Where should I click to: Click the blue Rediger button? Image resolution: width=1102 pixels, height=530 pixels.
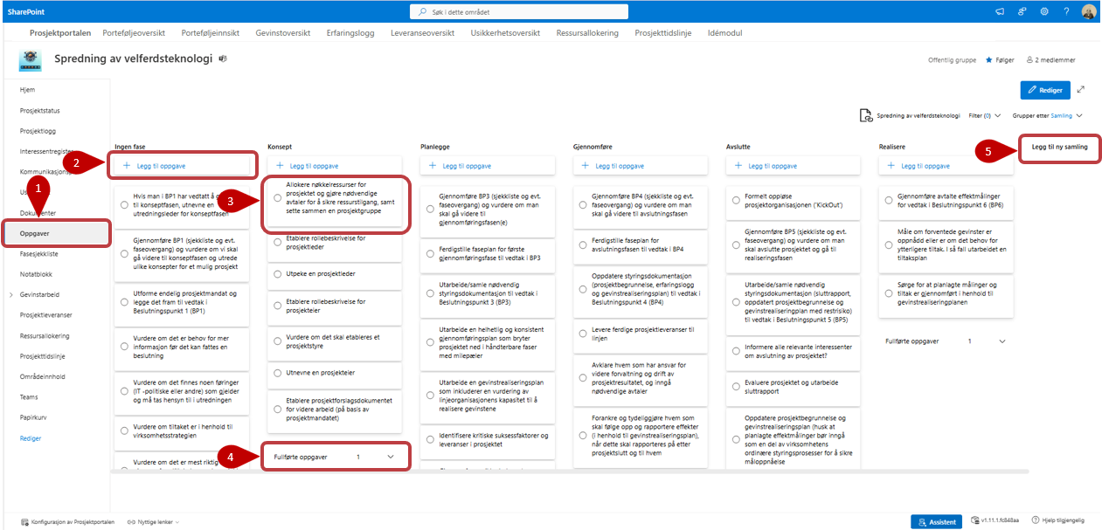coord(1044,89)
